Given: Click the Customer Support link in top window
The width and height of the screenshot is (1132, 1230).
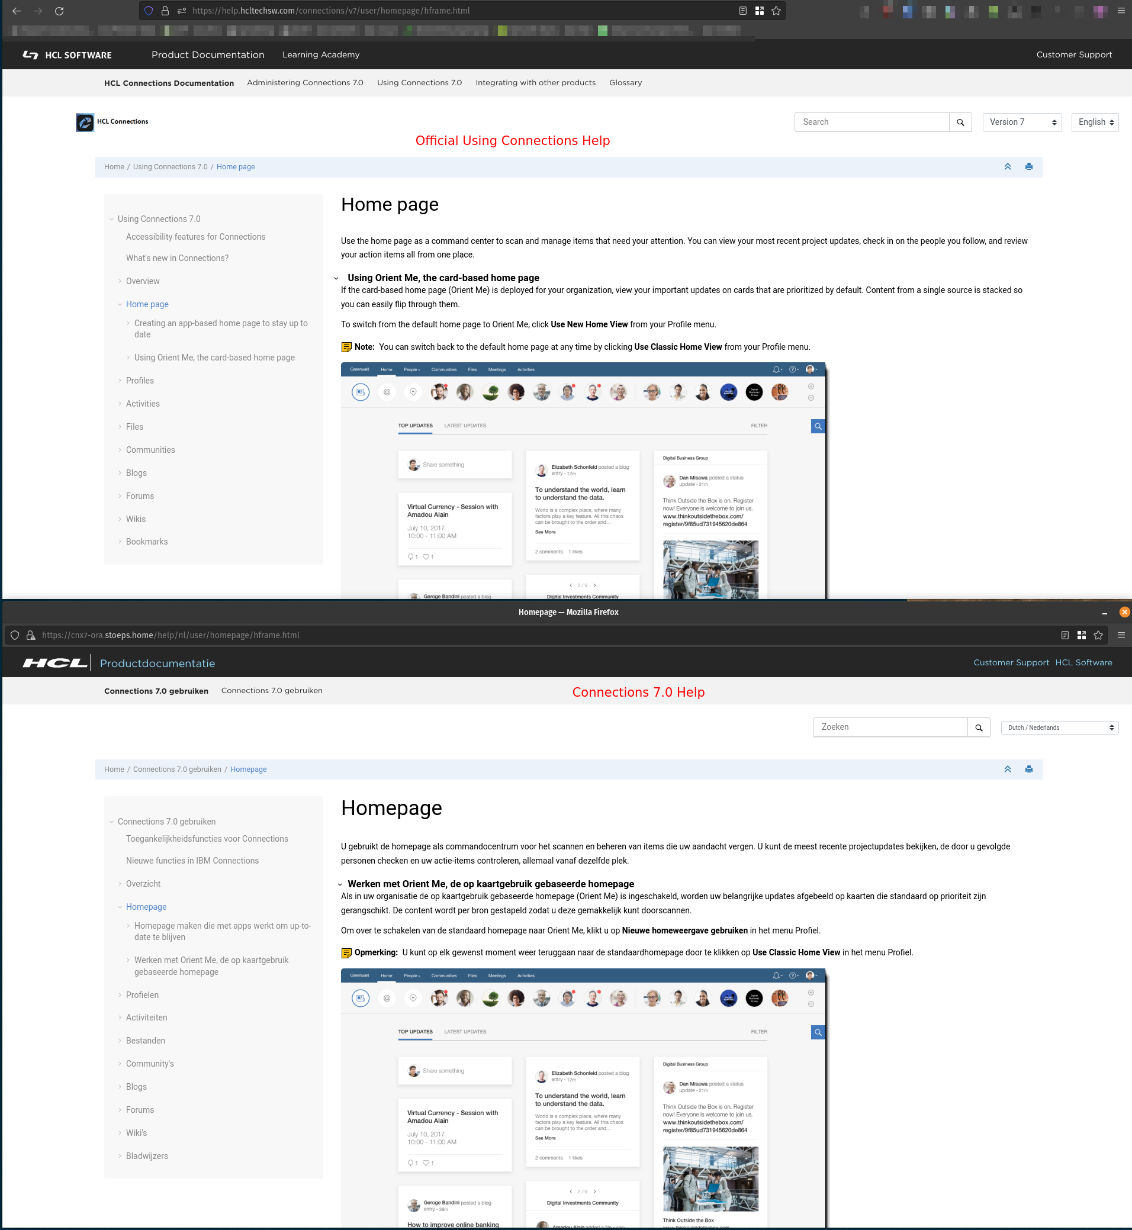Looking at the screenshot, I should click(x=1074, y=55).
